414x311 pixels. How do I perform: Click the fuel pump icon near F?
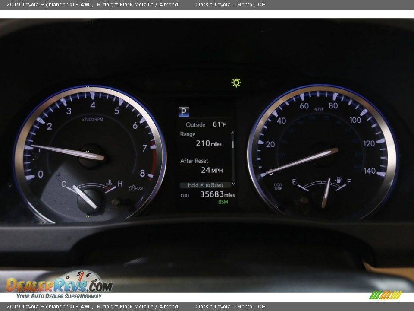tap(339, 180)
